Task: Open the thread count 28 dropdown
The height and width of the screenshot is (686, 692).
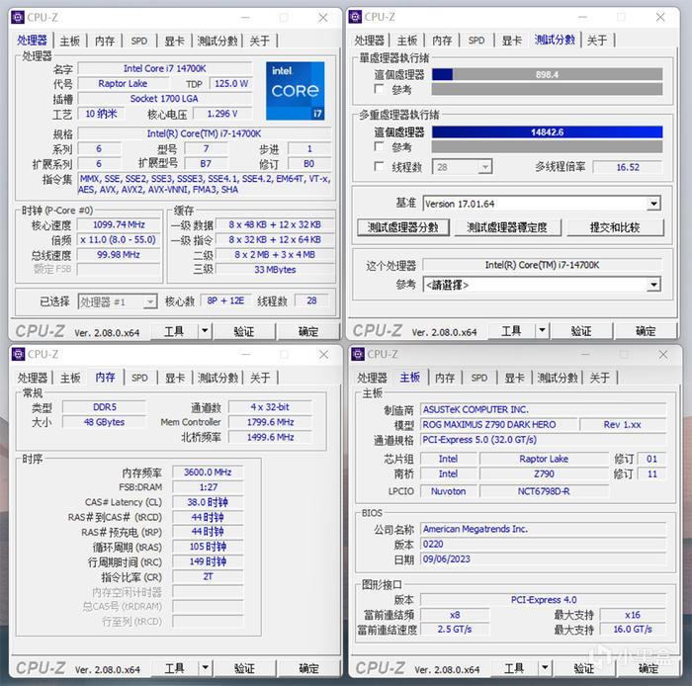Action: 485,167
